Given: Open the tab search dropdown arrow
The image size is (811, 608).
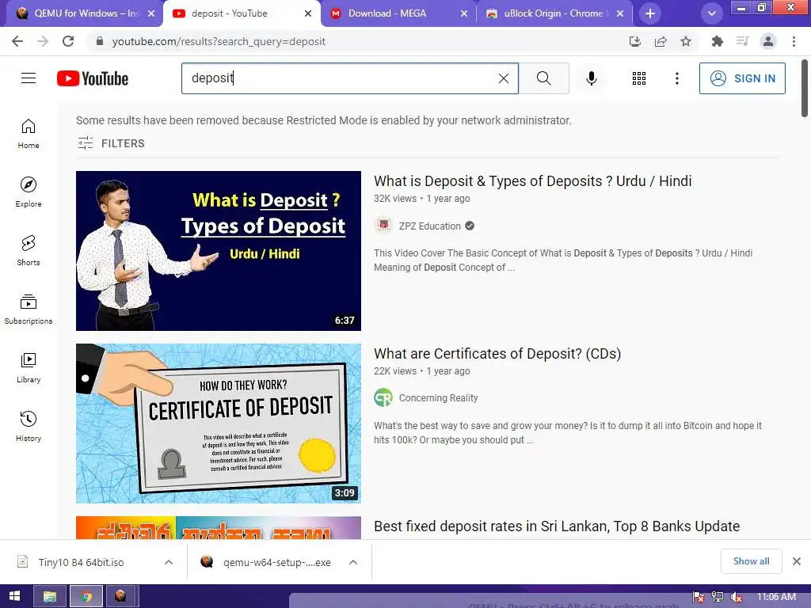Looking at the screenshot, I should click(x=712, y=13).
